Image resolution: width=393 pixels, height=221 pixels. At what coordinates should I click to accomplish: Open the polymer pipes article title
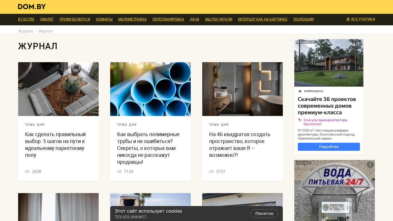tap(148, 148)
